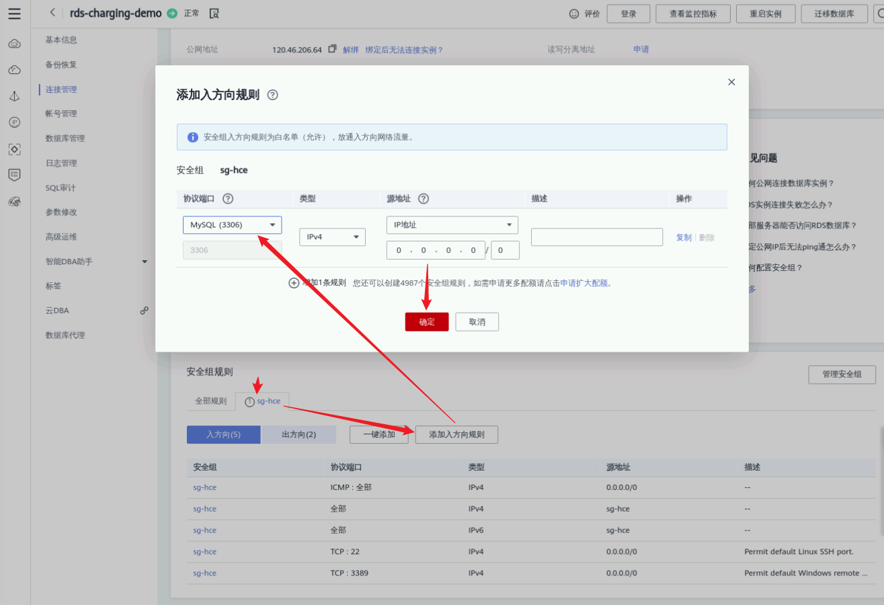This screenshot has height=605, width=884.
Task: Open the instance diagnosis search icon after 正常
Action: (214, 13)
